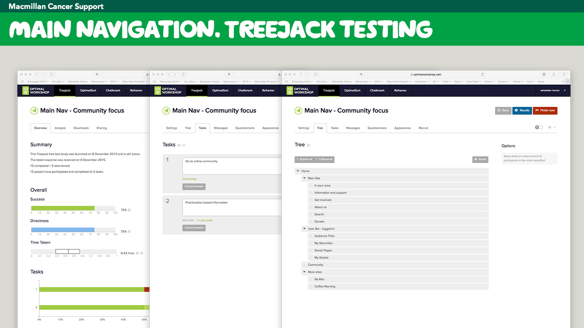
Task: Collapse the More sites tree branch
Action: pos(304,272)
